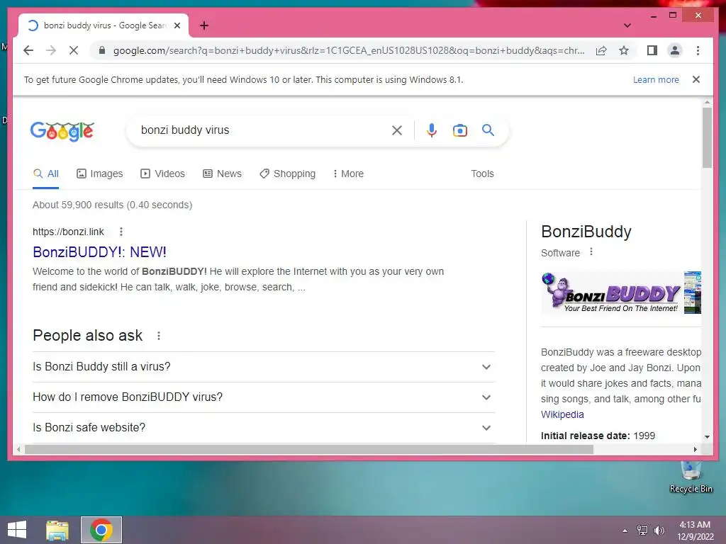Open the People also ask options dots

[159, 336]
